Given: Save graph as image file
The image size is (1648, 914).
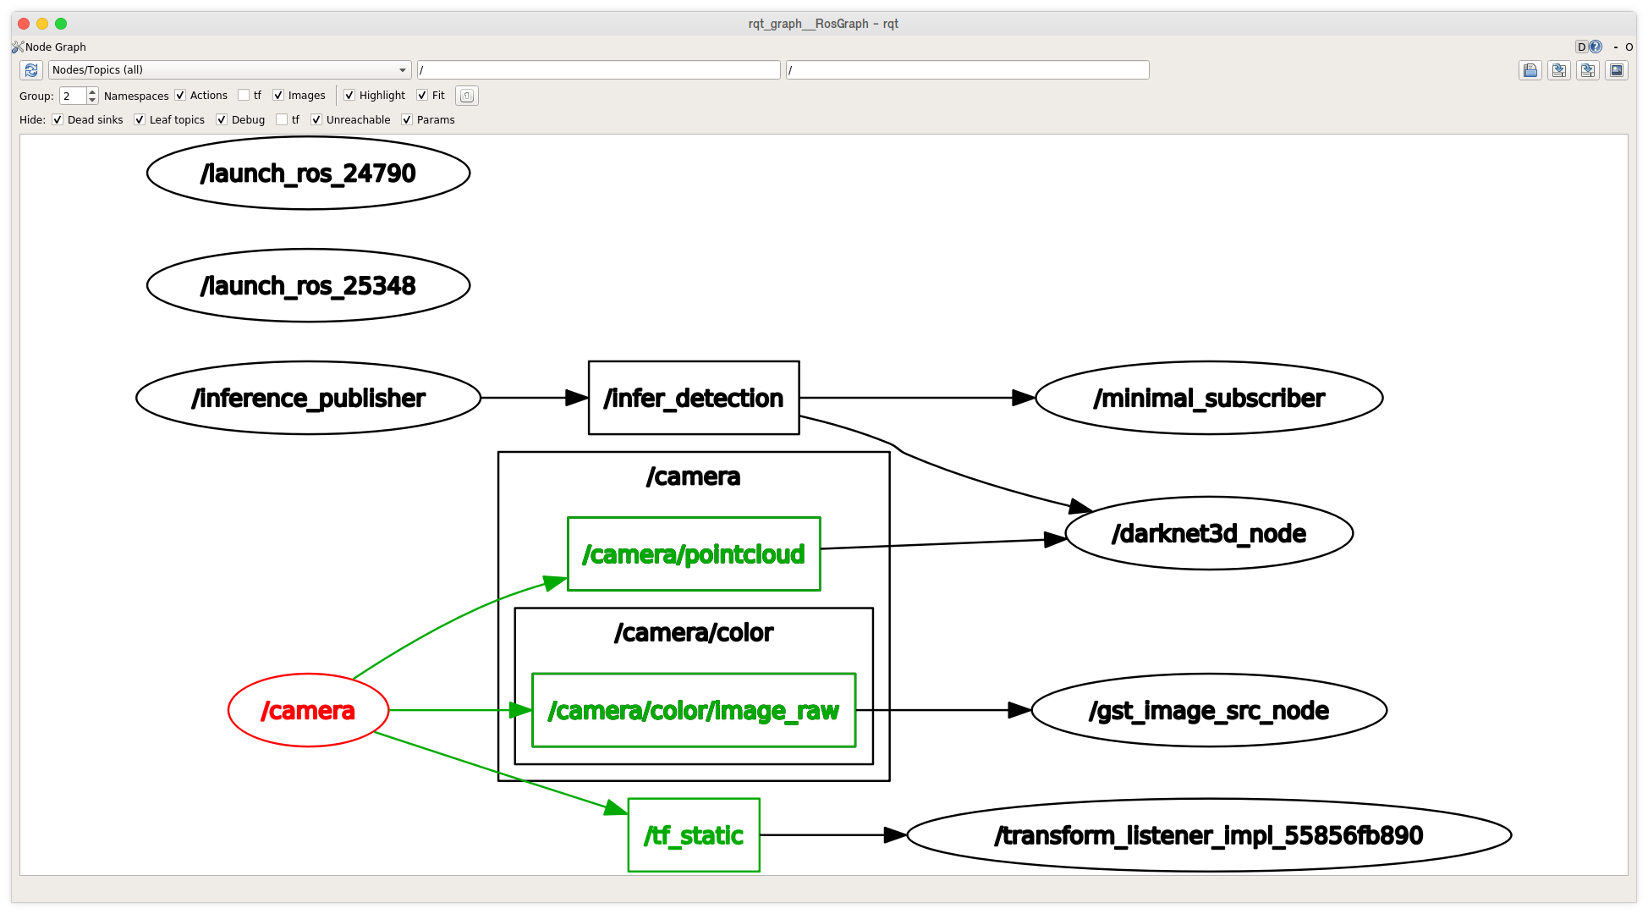Looking at the screenshot, I should coord(1617,70).
